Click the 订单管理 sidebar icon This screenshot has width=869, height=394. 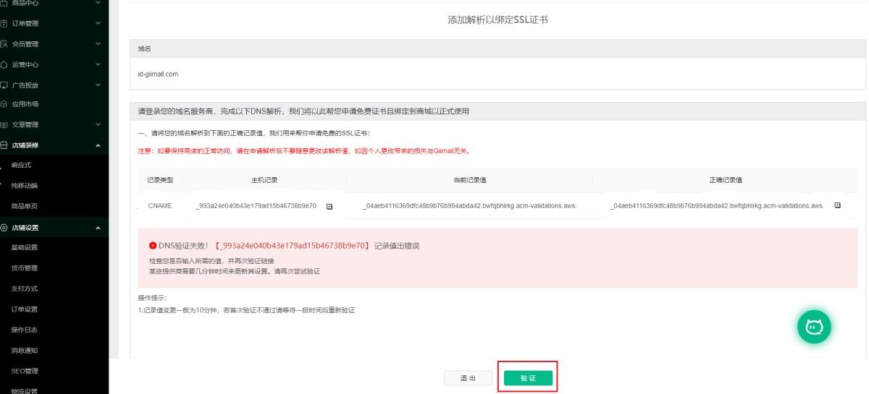pos(4,23)
